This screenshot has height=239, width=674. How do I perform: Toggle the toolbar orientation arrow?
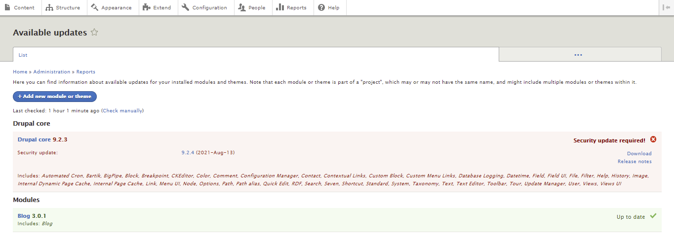[x=667, y=7]
